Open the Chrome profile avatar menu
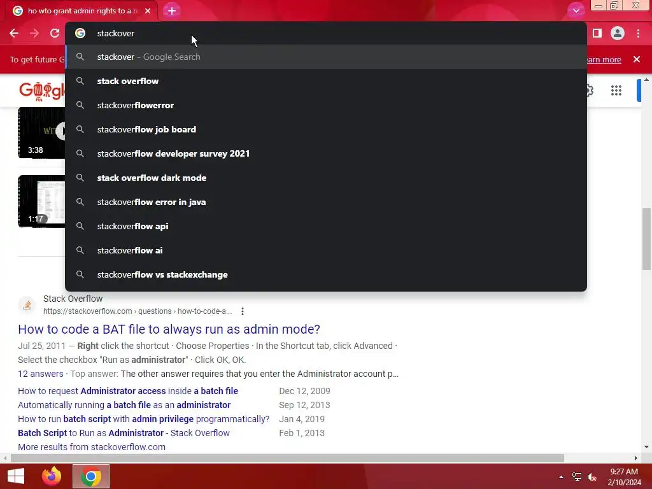 pyautogui.click(x=618, y=33)
